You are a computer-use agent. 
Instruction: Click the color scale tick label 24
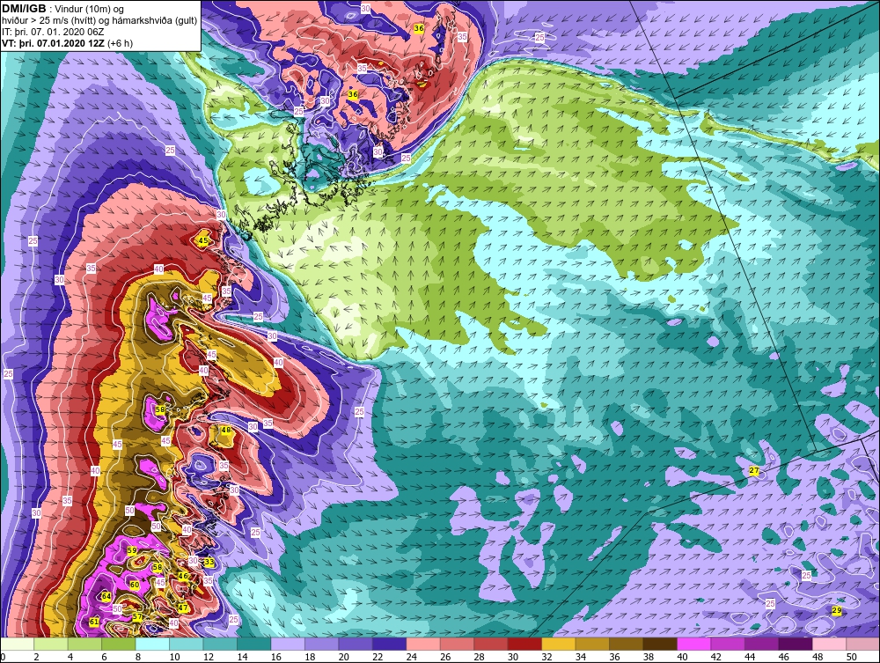pos(411,658)
